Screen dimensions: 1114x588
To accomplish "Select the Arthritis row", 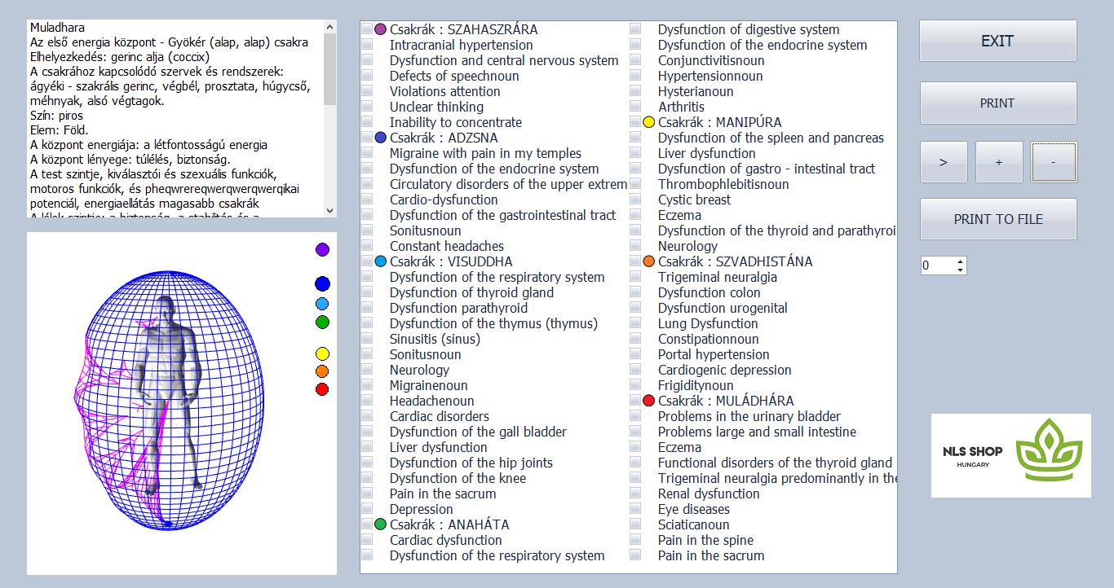I will pos(681,107).
